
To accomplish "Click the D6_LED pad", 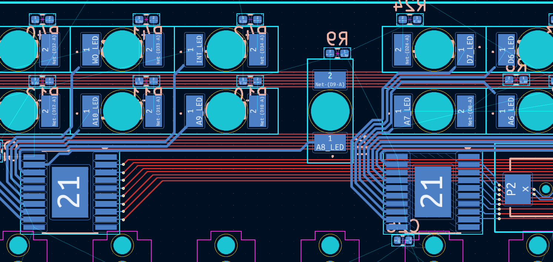I will click(506, 50).
